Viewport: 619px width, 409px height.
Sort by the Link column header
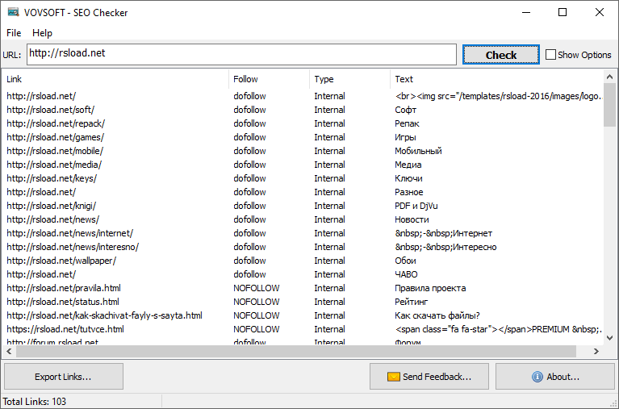click(x=115, y=79)
